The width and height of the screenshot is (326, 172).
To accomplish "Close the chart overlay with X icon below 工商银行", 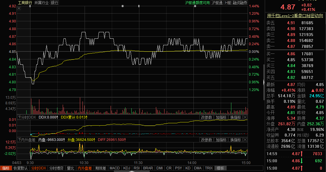I will pos(19,8).
